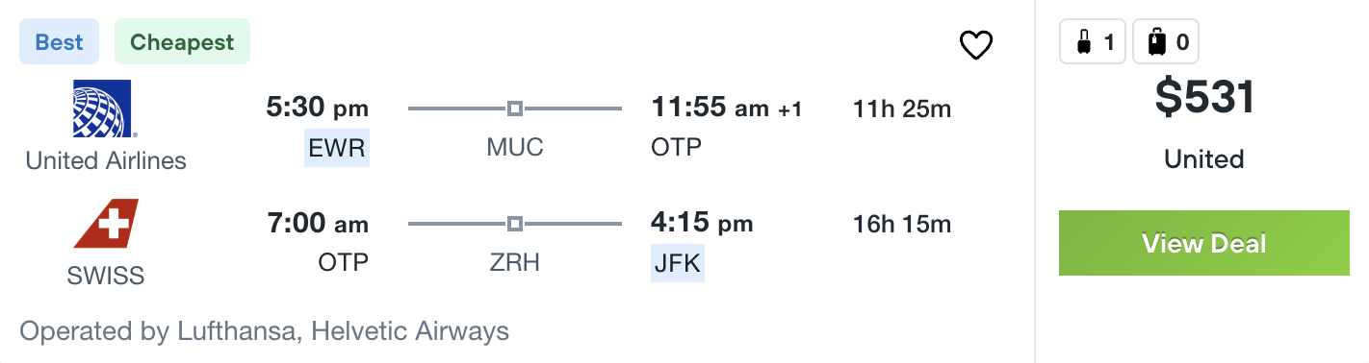This screenshot has width=1369, height=363.
Task: Click the 5:30 pm departure time
Action: [318, 108]
